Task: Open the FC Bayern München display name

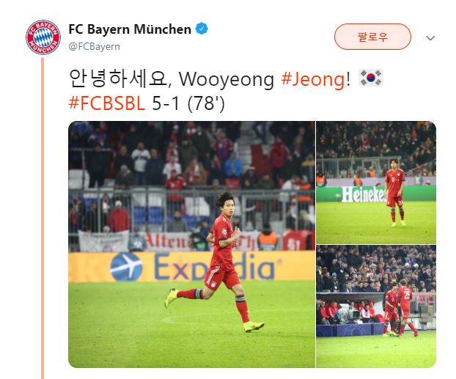Action: tap(130, 29)
